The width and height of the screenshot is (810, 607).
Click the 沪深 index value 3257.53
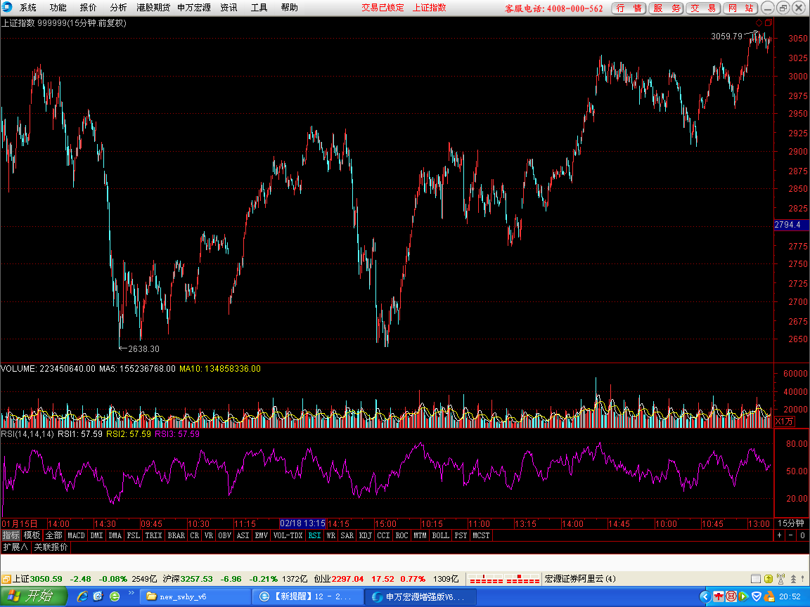196,579
